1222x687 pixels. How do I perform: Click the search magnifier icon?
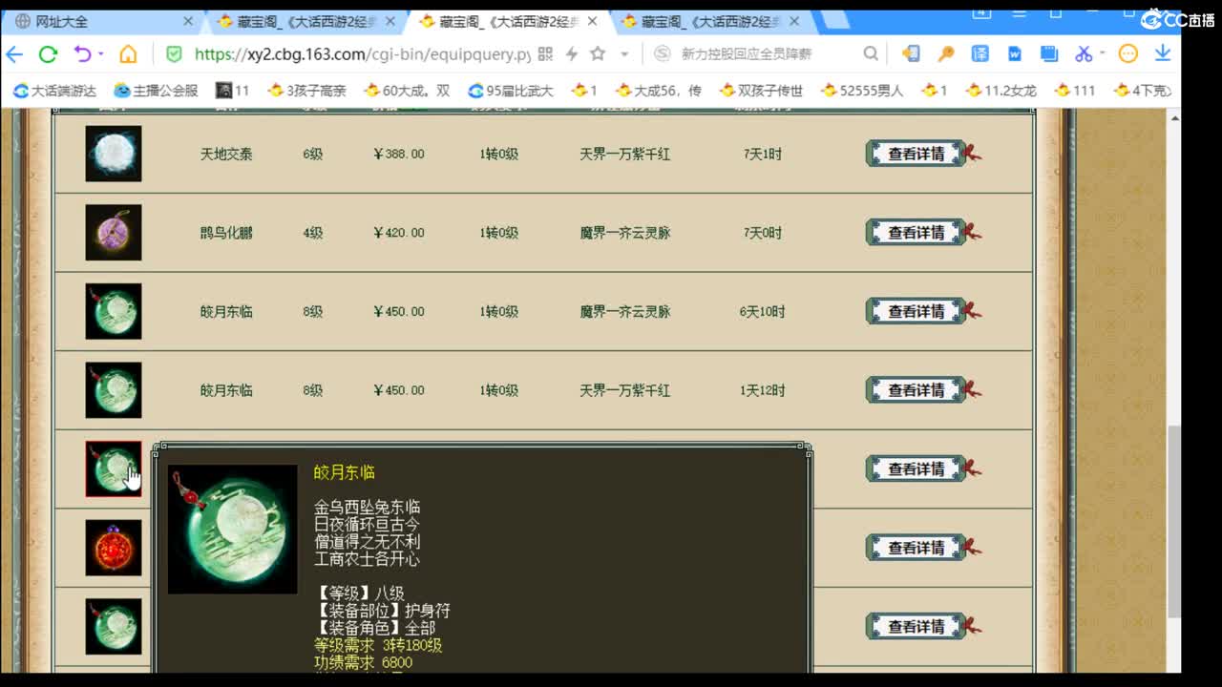pyautogui.click(x=871, y=54)
